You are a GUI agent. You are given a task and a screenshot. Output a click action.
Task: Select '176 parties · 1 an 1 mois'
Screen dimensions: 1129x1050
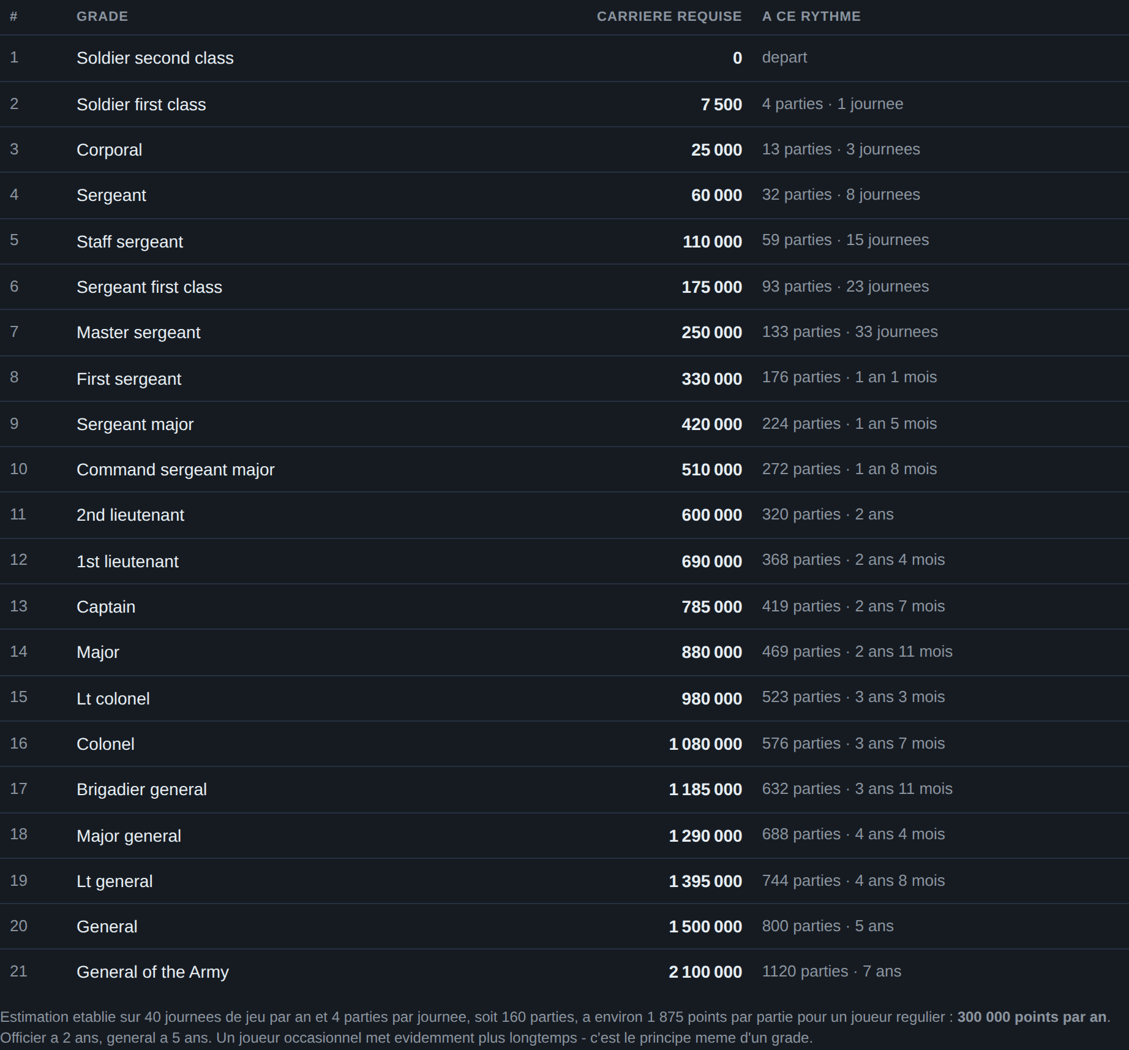click(849, 377)
